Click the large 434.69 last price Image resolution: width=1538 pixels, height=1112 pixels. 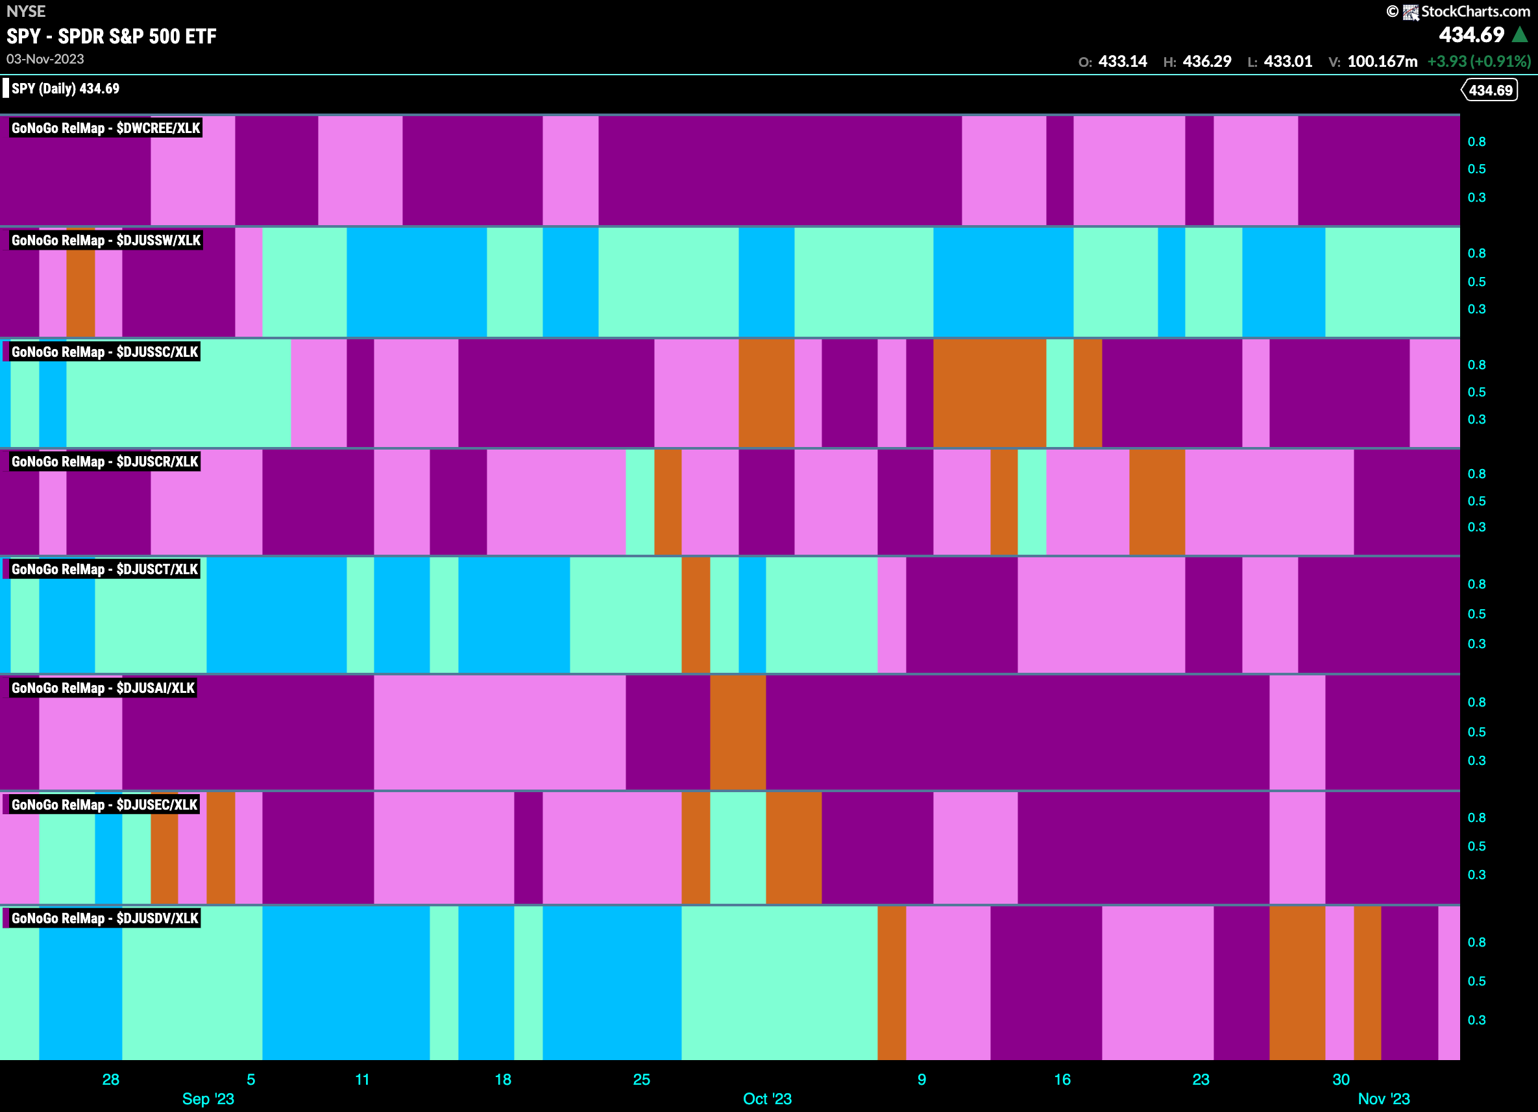[1472, 34]
